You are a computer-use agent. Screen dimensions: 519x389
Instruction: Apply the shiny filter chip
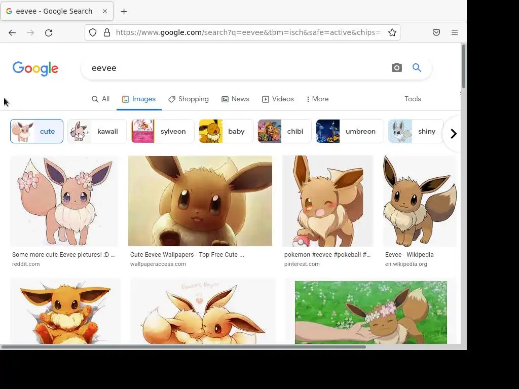(x=416, y=131)
